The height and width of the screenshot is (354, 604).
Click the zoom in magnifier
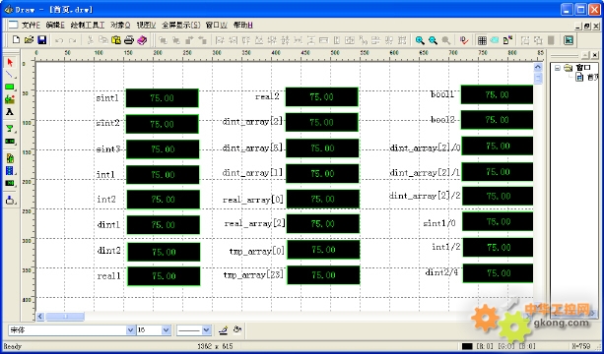[420, 40]
